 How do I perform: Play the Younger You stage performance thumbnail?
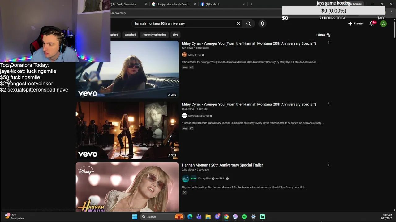click(x=127, y=130)
